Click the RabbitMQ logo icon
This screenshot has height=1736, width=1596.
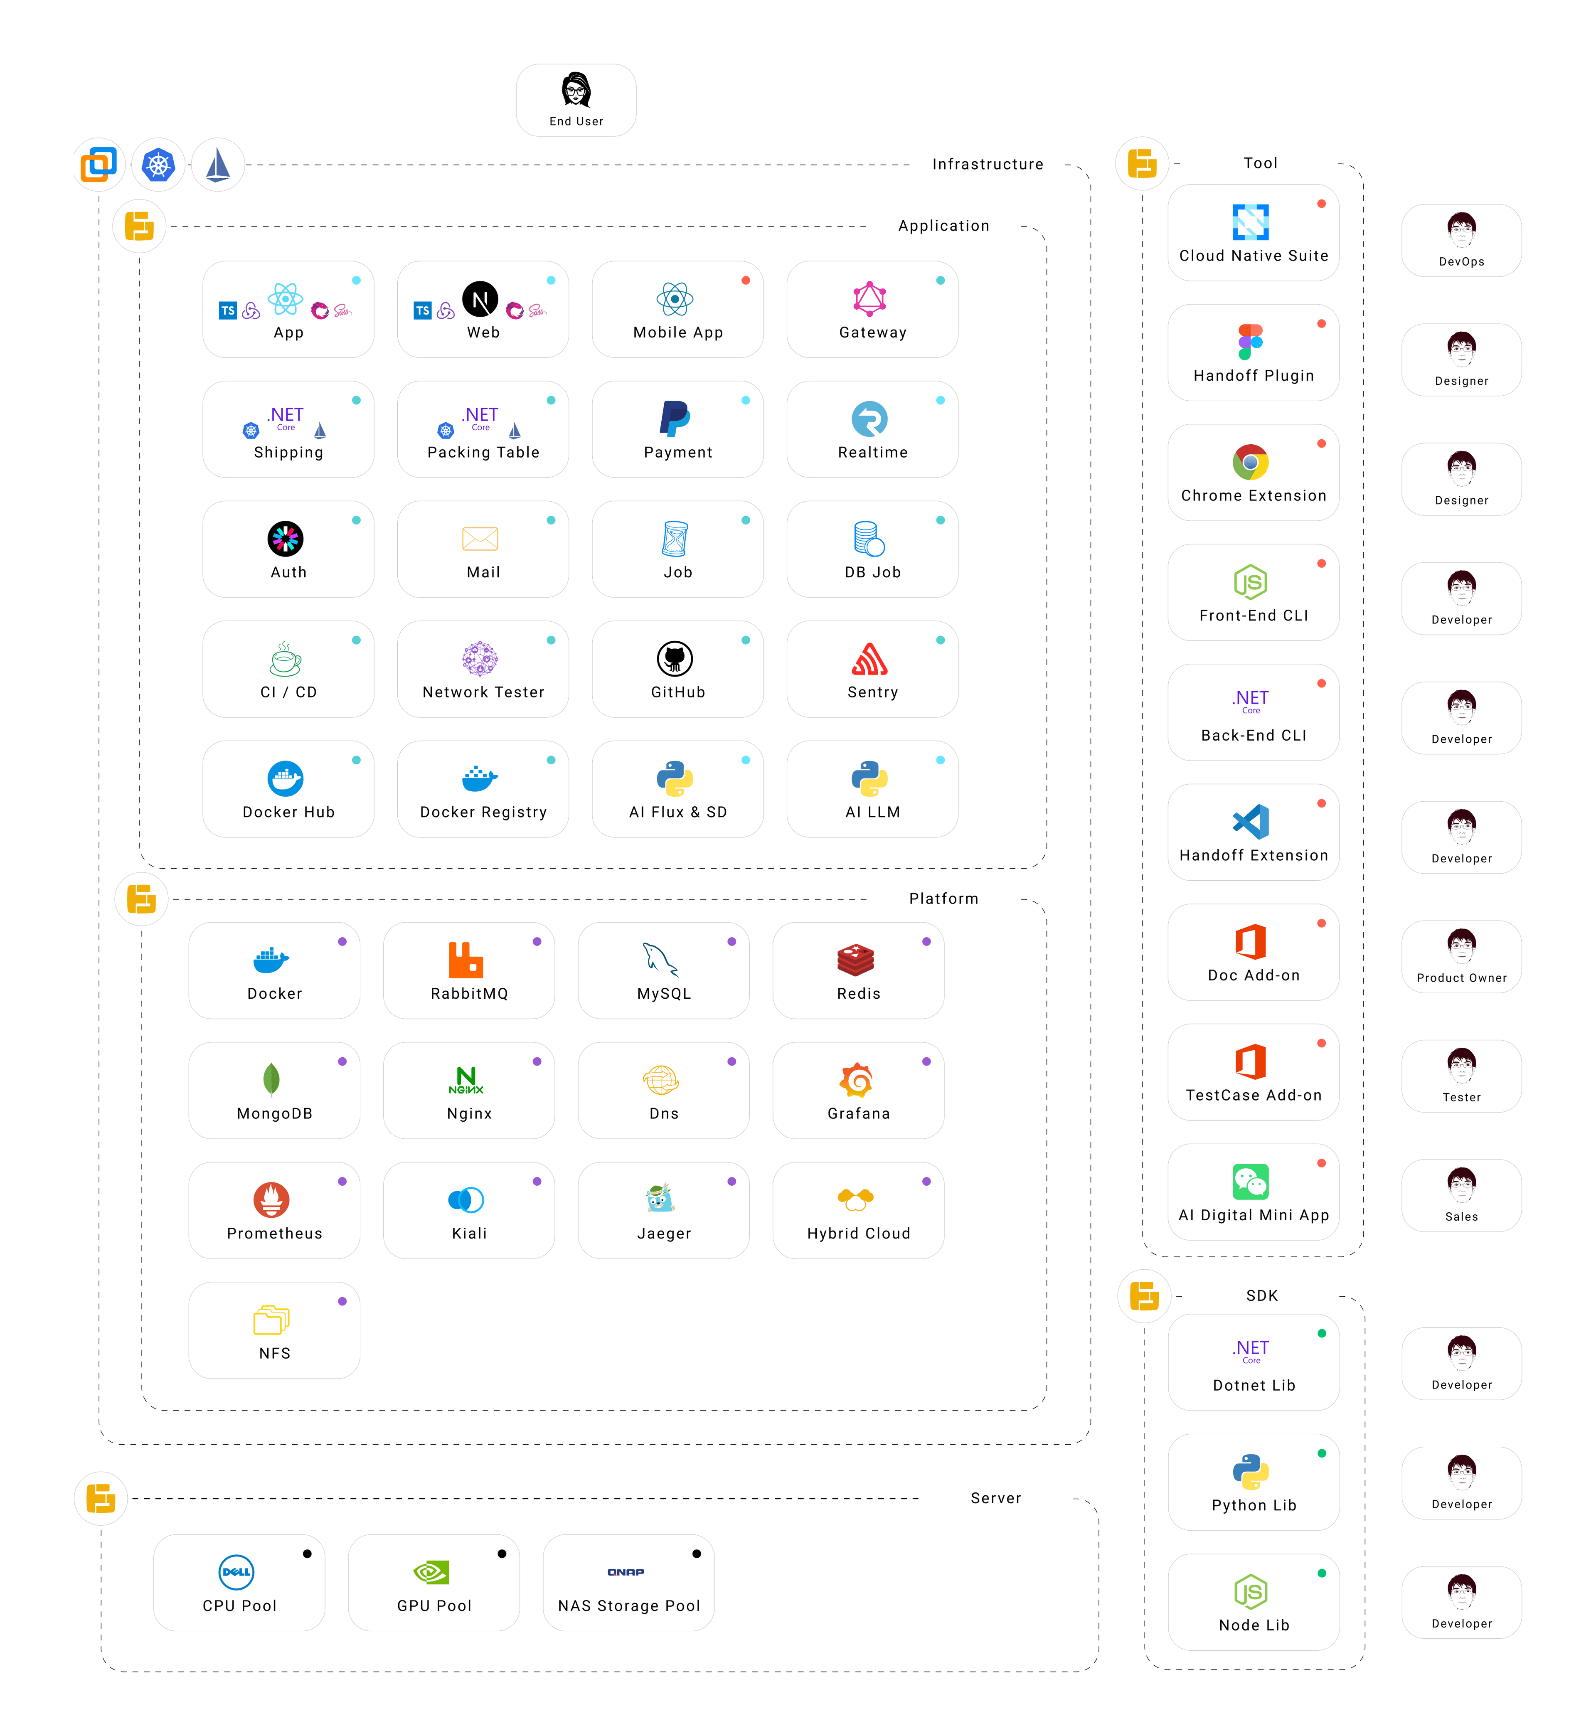click(465, 960)
